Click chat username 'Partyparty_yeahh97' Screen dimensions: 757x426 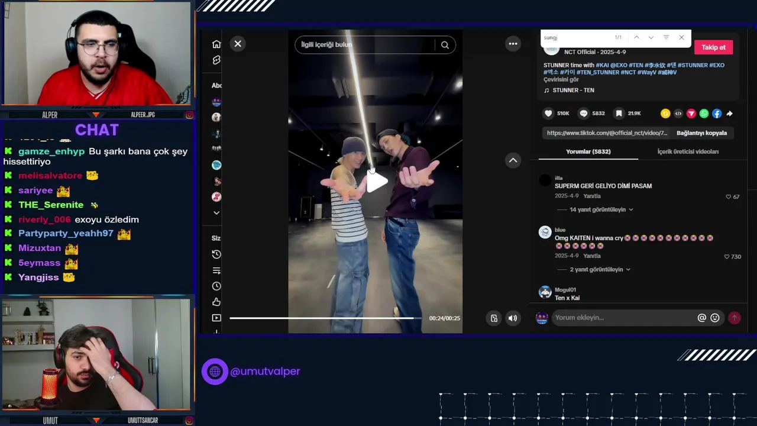[x=66, y=233]
